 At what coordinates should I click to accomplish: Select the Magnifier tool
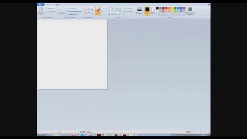(92, 13)
